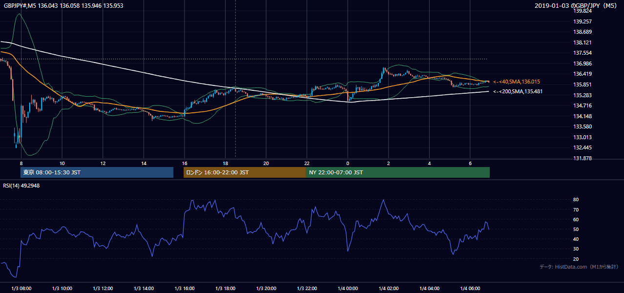Click bottom time label 1/3 18:00
This screenshot has height=293, width=624.
225,289
